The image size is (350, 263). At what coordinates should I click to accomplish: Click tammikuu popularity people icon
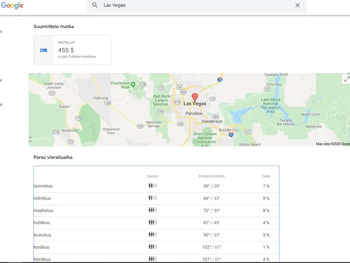[x=153, y=186]
